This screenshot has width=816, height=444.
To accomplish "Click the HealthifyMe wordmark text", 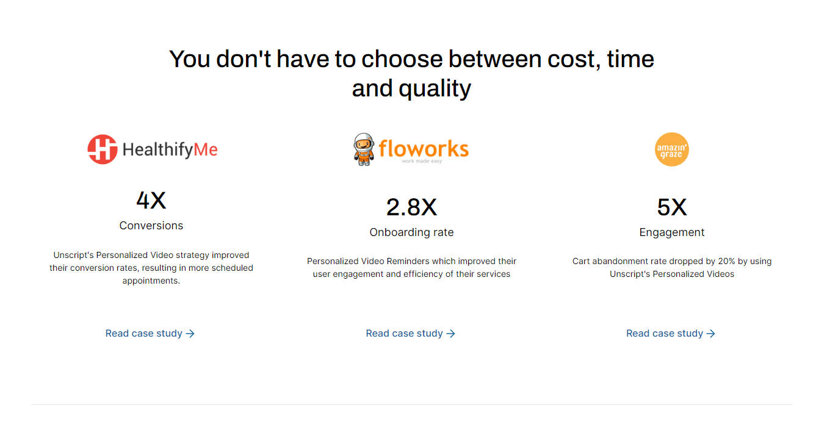I will (170, 149).
